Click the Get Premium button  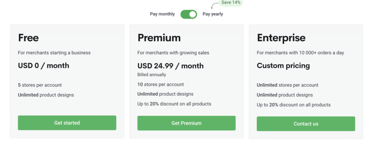point(186,123)
